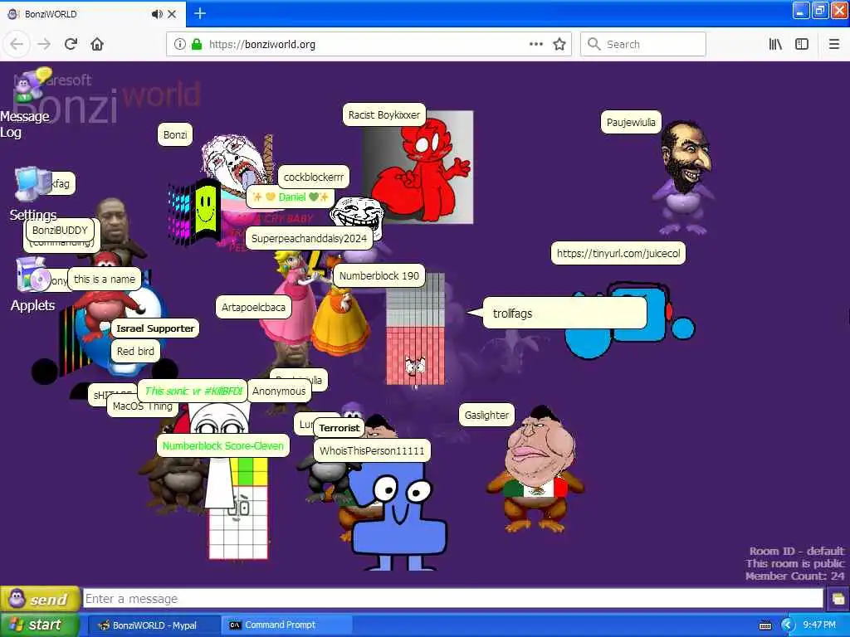
Task: Click the Bonzi name tag
Action: coord(175,135)
